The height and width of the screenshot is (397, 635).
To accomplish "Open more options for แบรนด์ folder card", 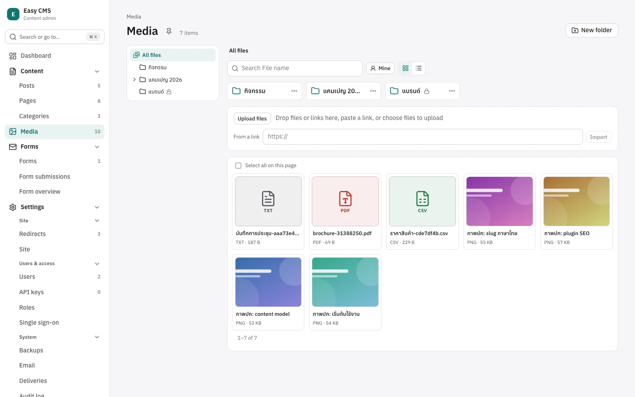I will point(452,91).
